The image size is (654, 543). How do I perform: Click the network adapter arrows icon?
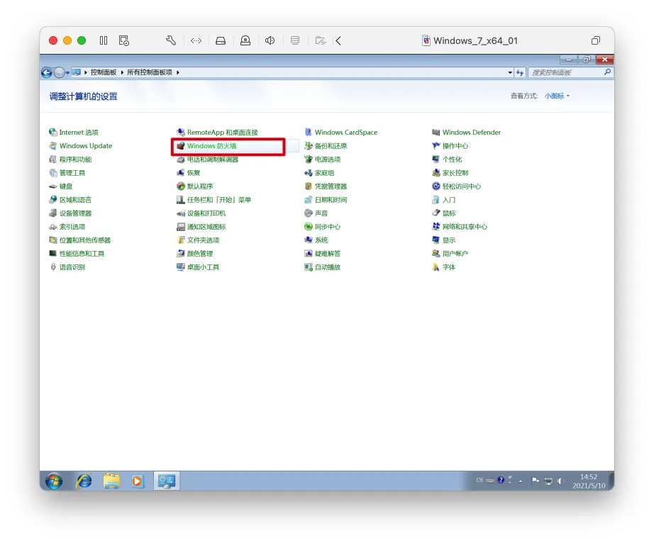pos(196,40)
